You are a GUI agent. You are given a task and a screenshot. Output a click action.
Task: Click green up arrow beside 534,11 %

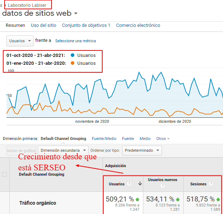click(x=178, y=199)
